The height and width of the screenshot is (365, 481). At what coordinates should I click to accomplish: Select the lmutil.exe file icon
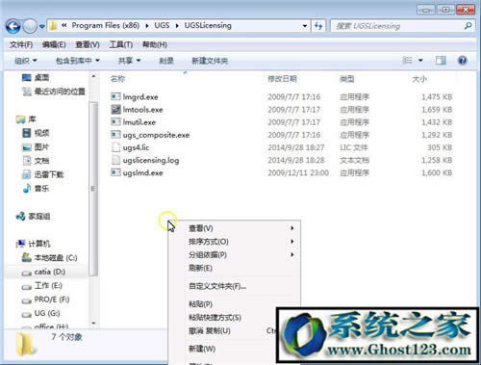(115, 121)
